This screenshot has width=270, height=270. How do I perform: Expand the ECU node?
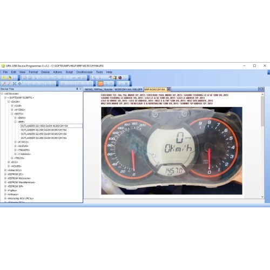(9, 162)
